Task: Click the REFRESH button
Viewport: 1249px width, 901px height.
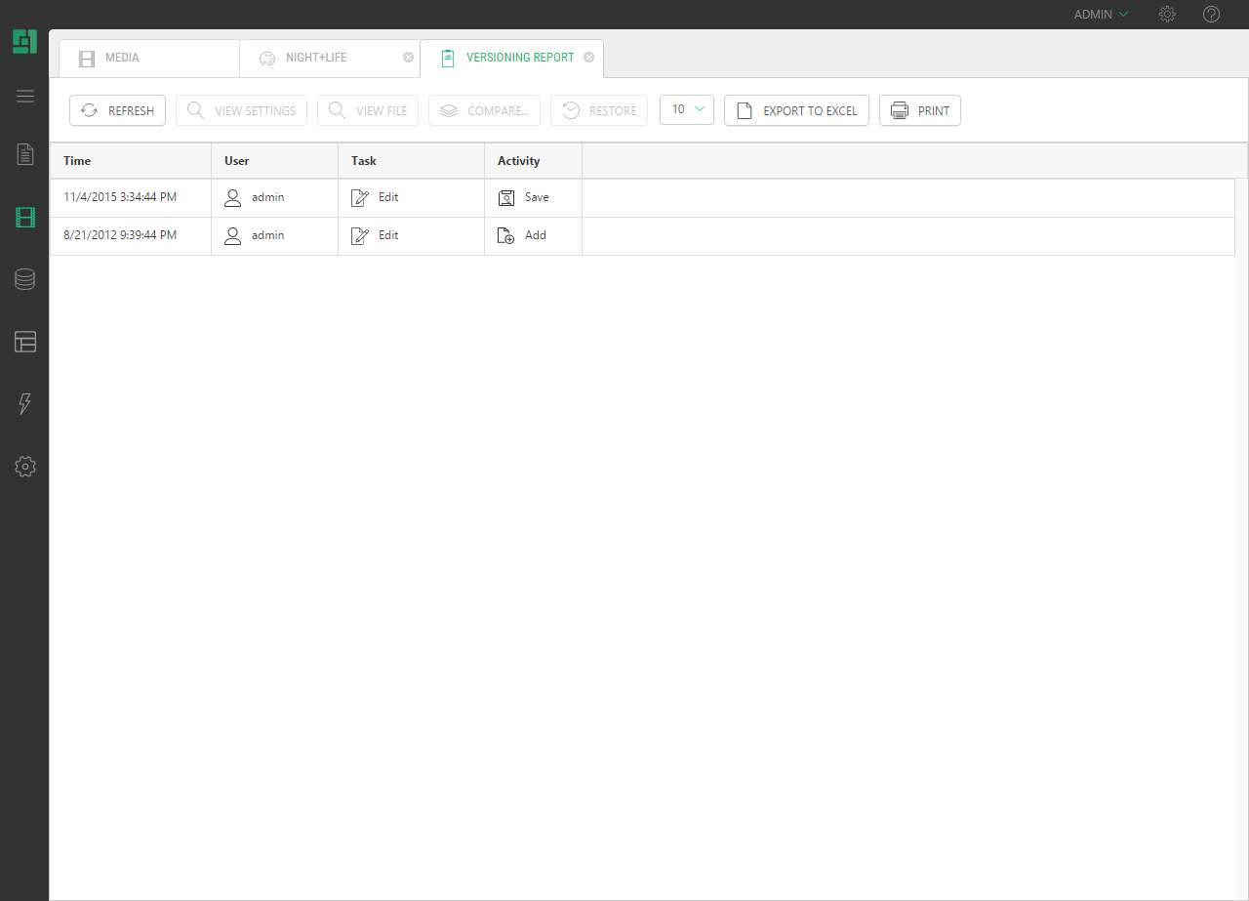Action: click(x=118, y=110)
